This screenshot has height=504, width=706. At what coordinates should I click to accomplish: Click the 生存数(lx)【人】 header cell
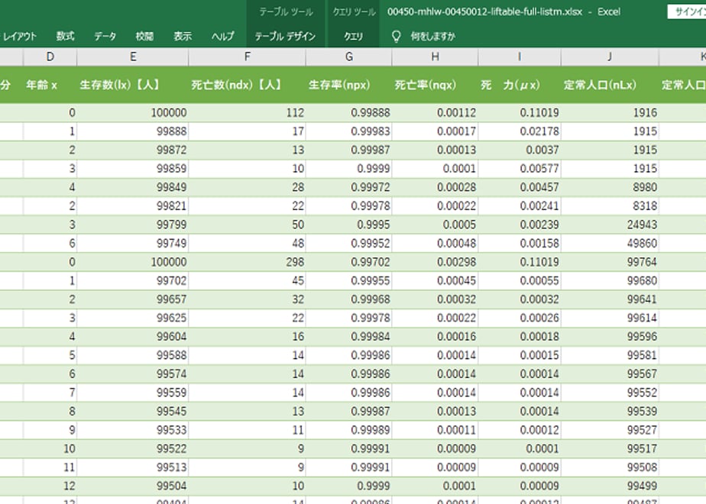[x=133, y=85]
